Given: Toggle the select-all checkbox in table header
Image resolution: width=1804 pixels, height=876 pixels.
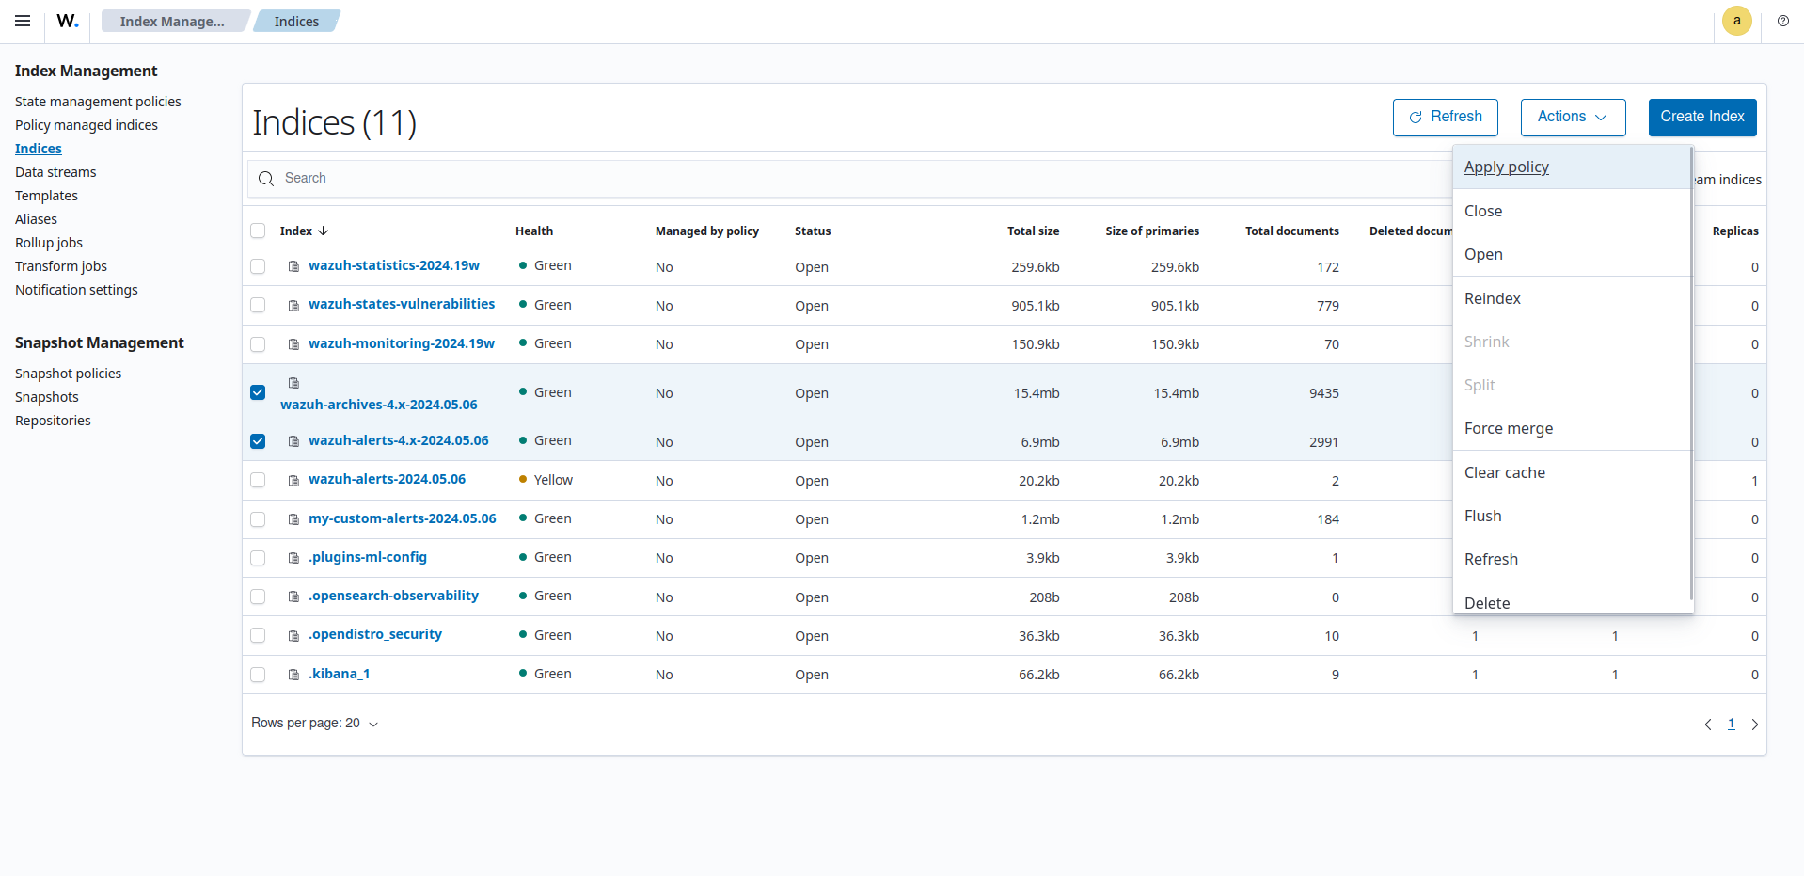Looking at the screenshot, I should (x=258, y=231).
